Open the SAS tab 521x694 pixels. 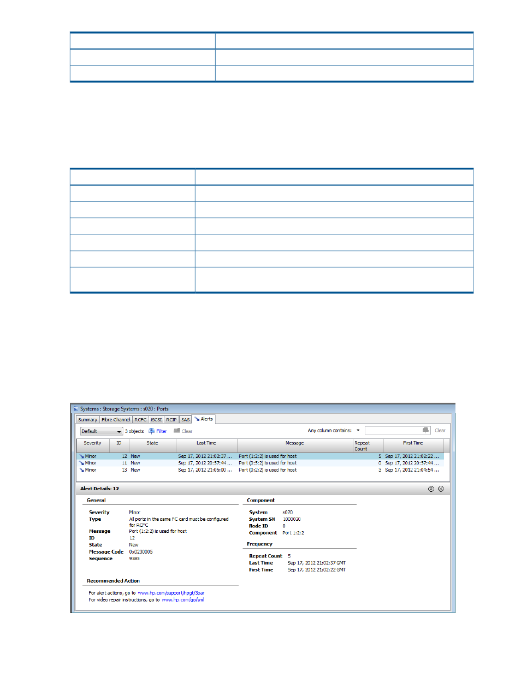point(185,420)
